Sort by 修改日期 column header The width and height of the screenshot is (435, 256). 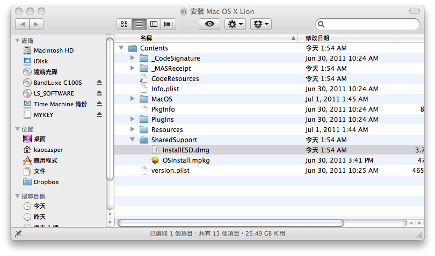(x=346, y=38)
